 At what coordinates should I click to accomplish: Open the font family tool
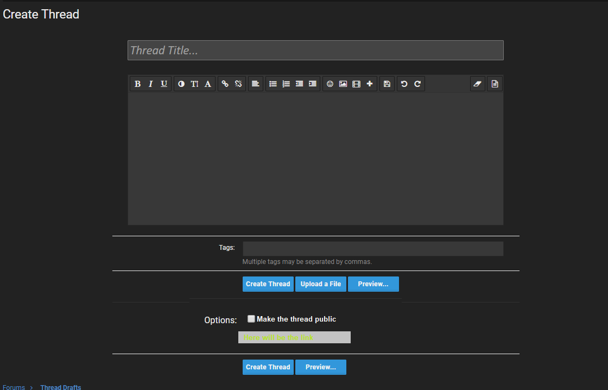(x=208, y=84)
